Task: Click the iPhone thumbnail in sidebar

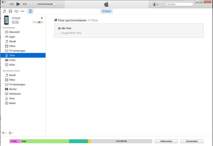Action: tap(6, 20)
